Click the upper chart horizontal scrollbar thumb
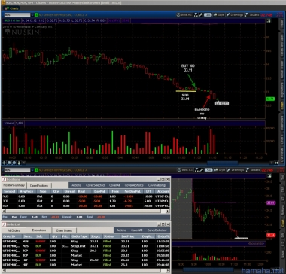This screenshot has width=286, height=274. (x=222, y=163)
